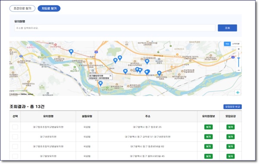View 모집요강 for 대구새론유치원
Viewport: 259px width, 164px height.
point(231,137)
